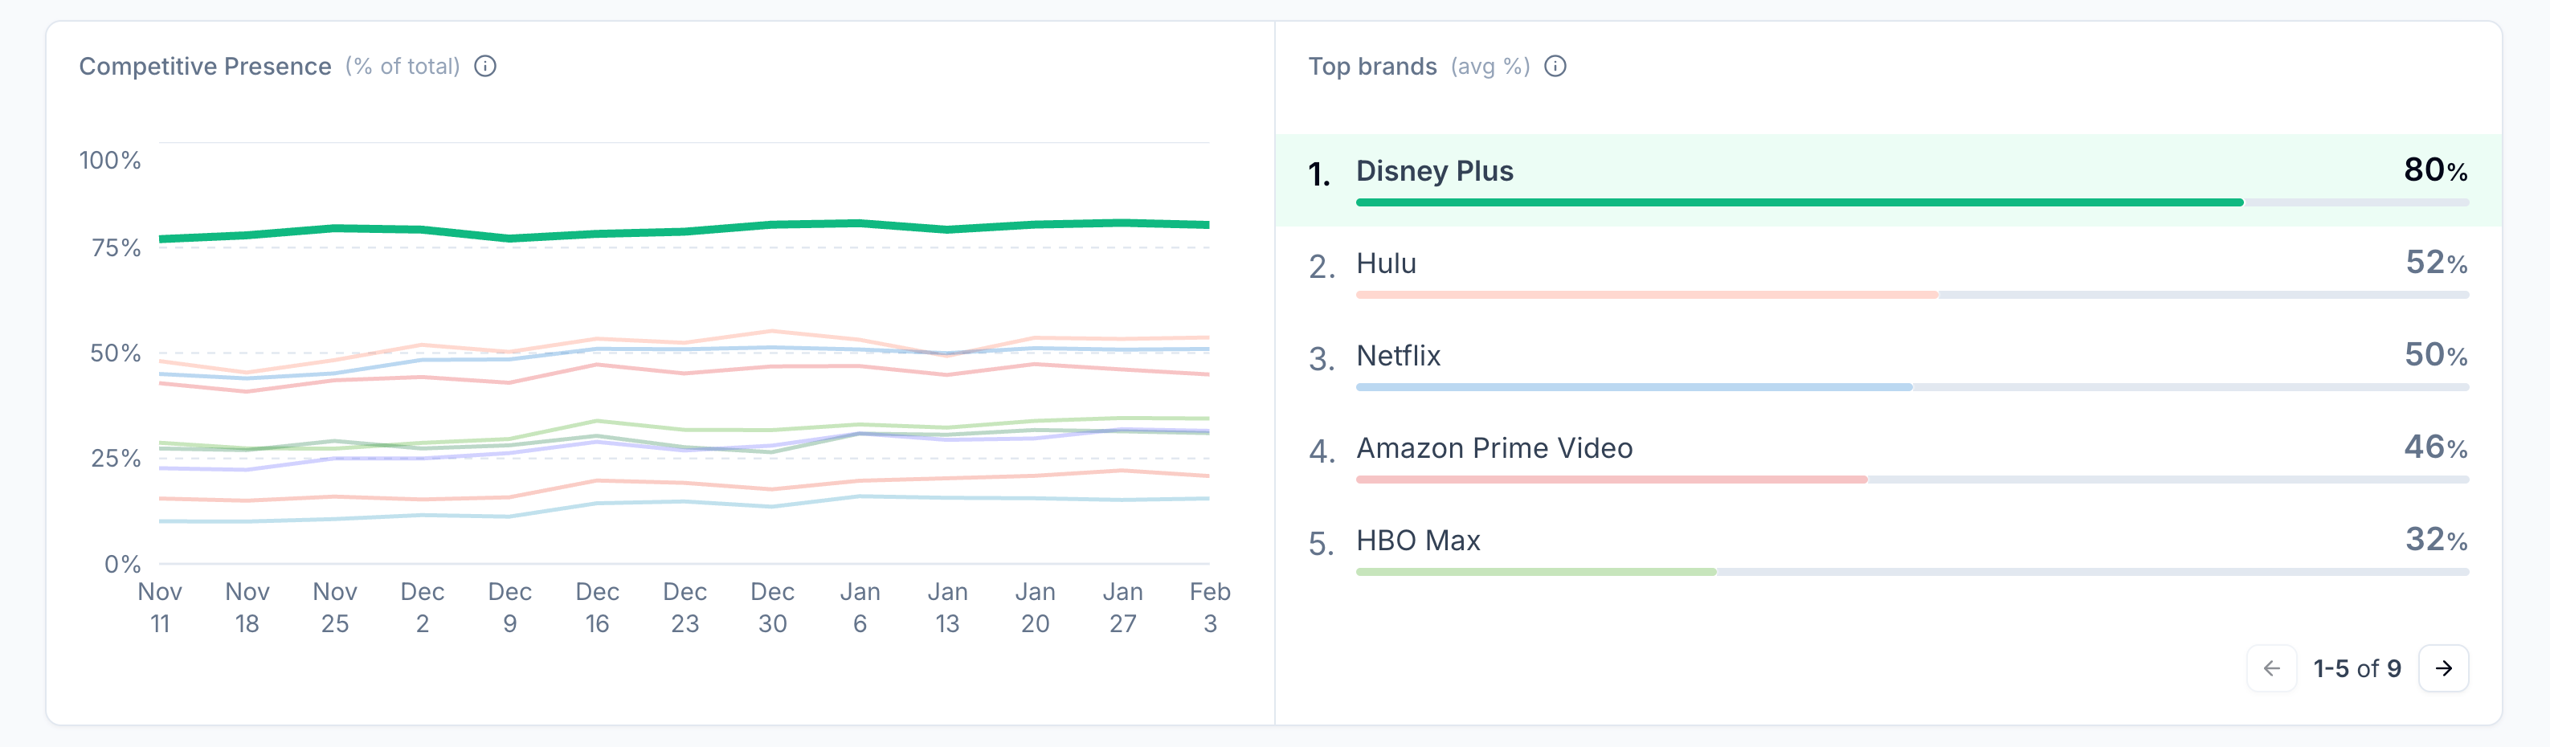
Task: Toggle Netflix highlighting in the list
Action: (1399, 355)
